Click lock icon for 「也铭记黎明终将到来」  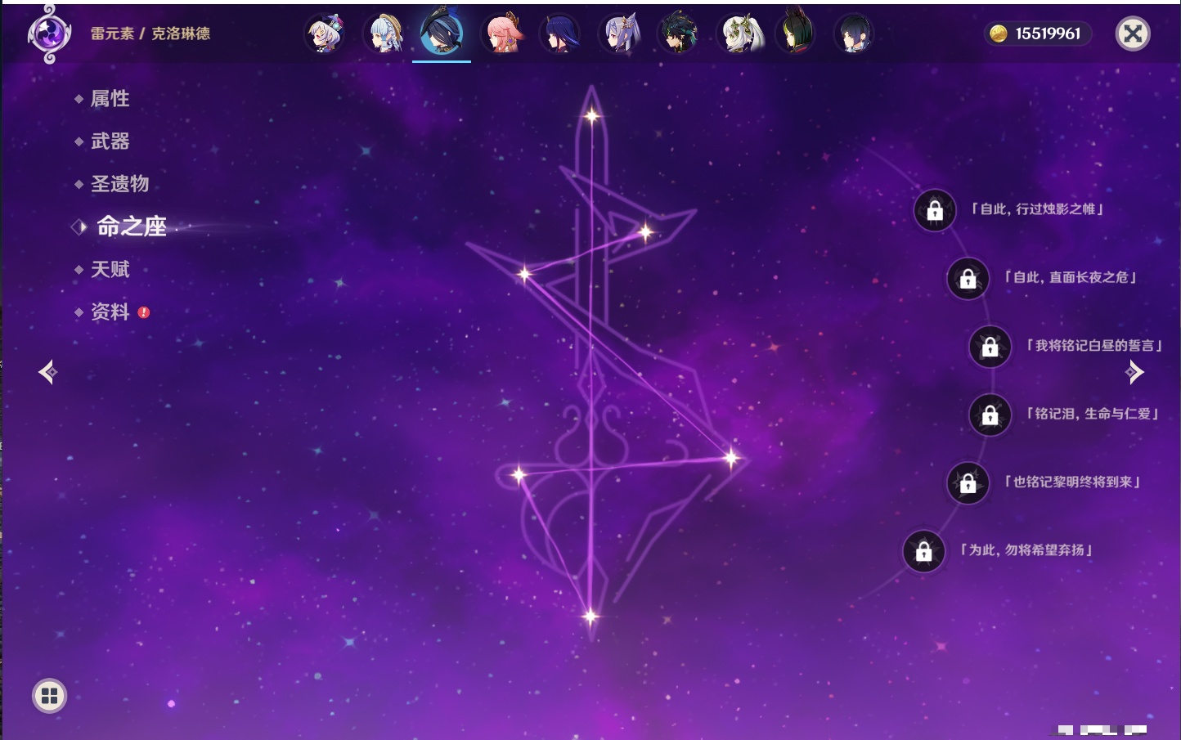click(x=968, y=483)
